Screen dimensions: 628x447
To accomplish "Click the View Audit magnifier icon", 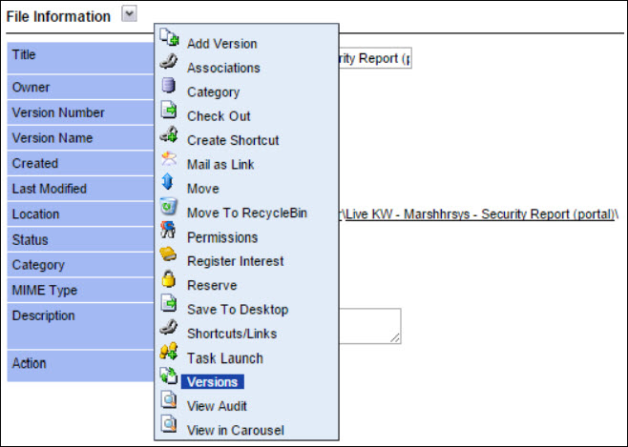I will click(169, 399).
